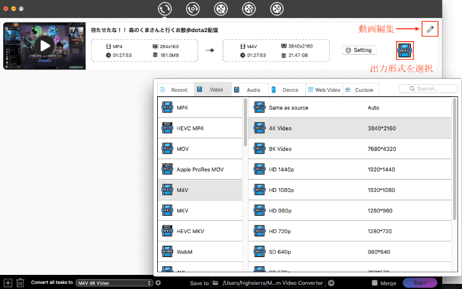Click the 1920*1440 resolution text

point(381,170)
